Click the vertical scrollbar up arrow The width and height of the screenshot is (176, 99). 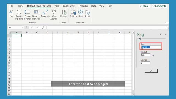(x=133, y=32)
